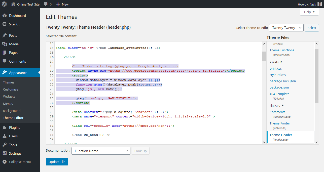Screen dimensions: 324x172
Task: Click the code editor vertical scrollbar thumb
Action: tap(264, 56)
